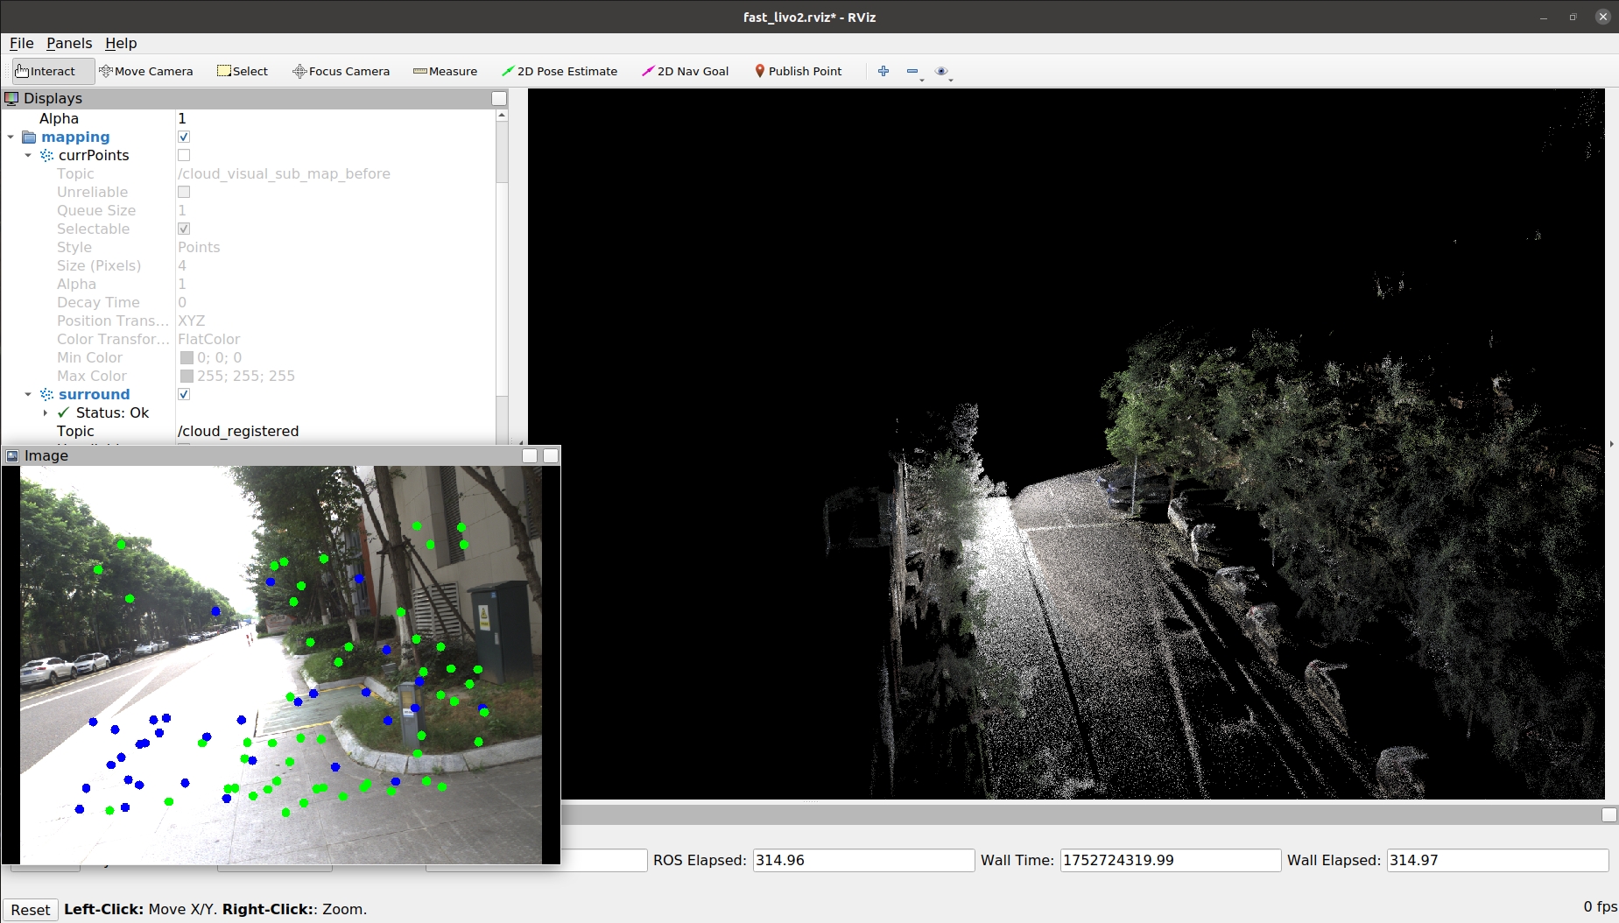The width and height of the screenshot is (1619, 923).
Task: Select the Interact tool
Action: pyautogui.click(x=46, y=71)
